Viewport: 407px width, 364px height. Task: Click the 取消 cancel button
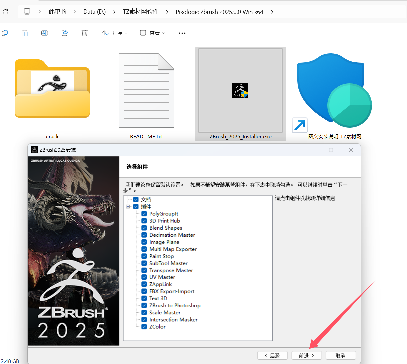coord(341,355)
